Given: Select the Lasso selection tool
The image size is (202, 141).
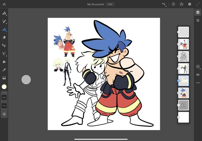Looking at the screenshot, I should click(4, 53).
